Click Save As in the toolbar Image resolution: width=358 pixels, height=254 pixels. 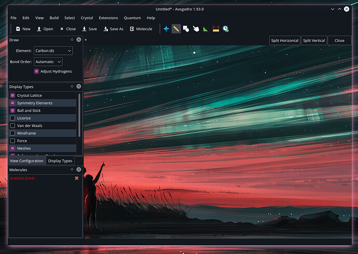[x=113, y=29]
